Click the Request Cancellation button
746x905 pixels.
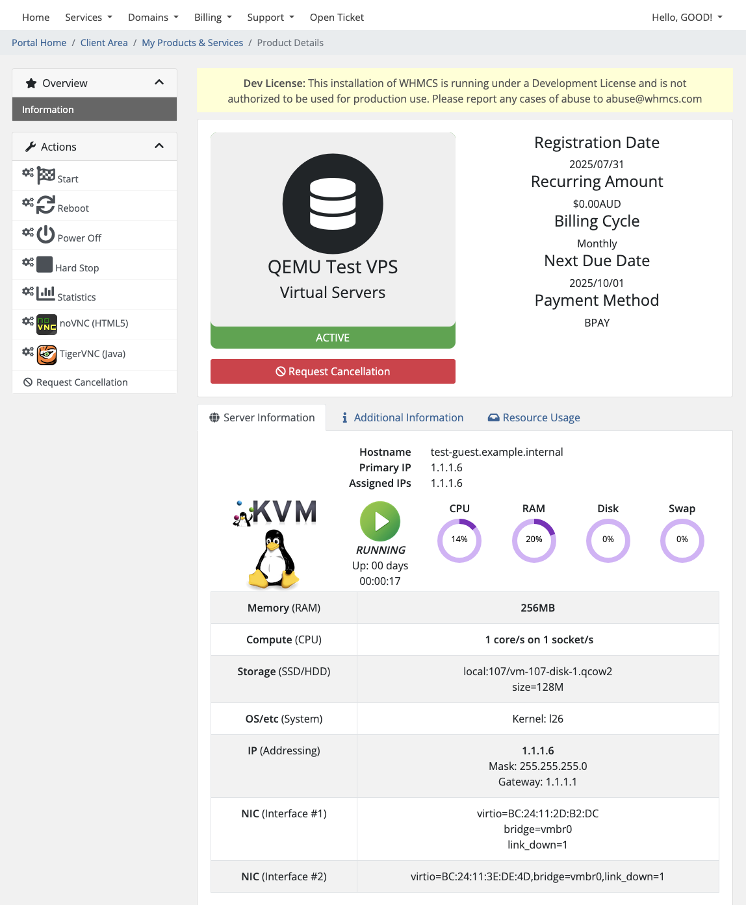click(332, 371)
